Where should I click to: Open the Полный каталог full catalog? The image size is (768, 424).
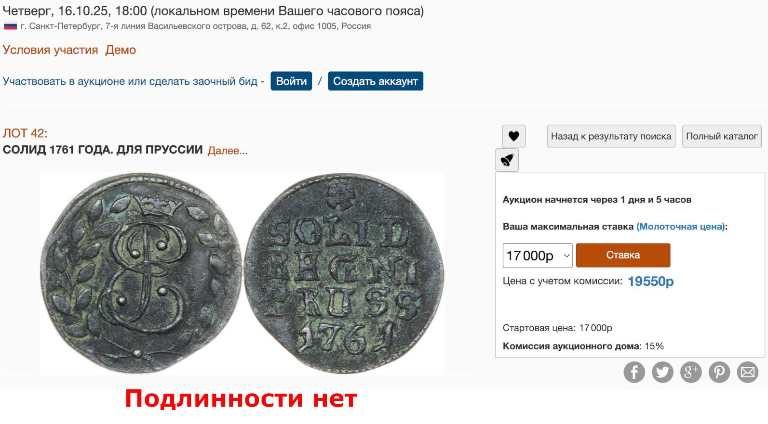click(722, 136)
